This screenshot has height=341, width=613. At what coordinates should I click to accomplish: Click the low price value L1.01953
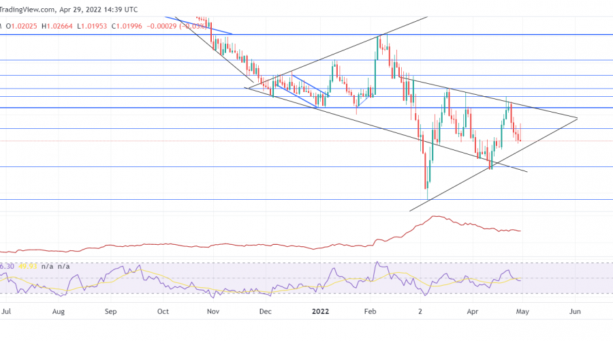(92, 26)
